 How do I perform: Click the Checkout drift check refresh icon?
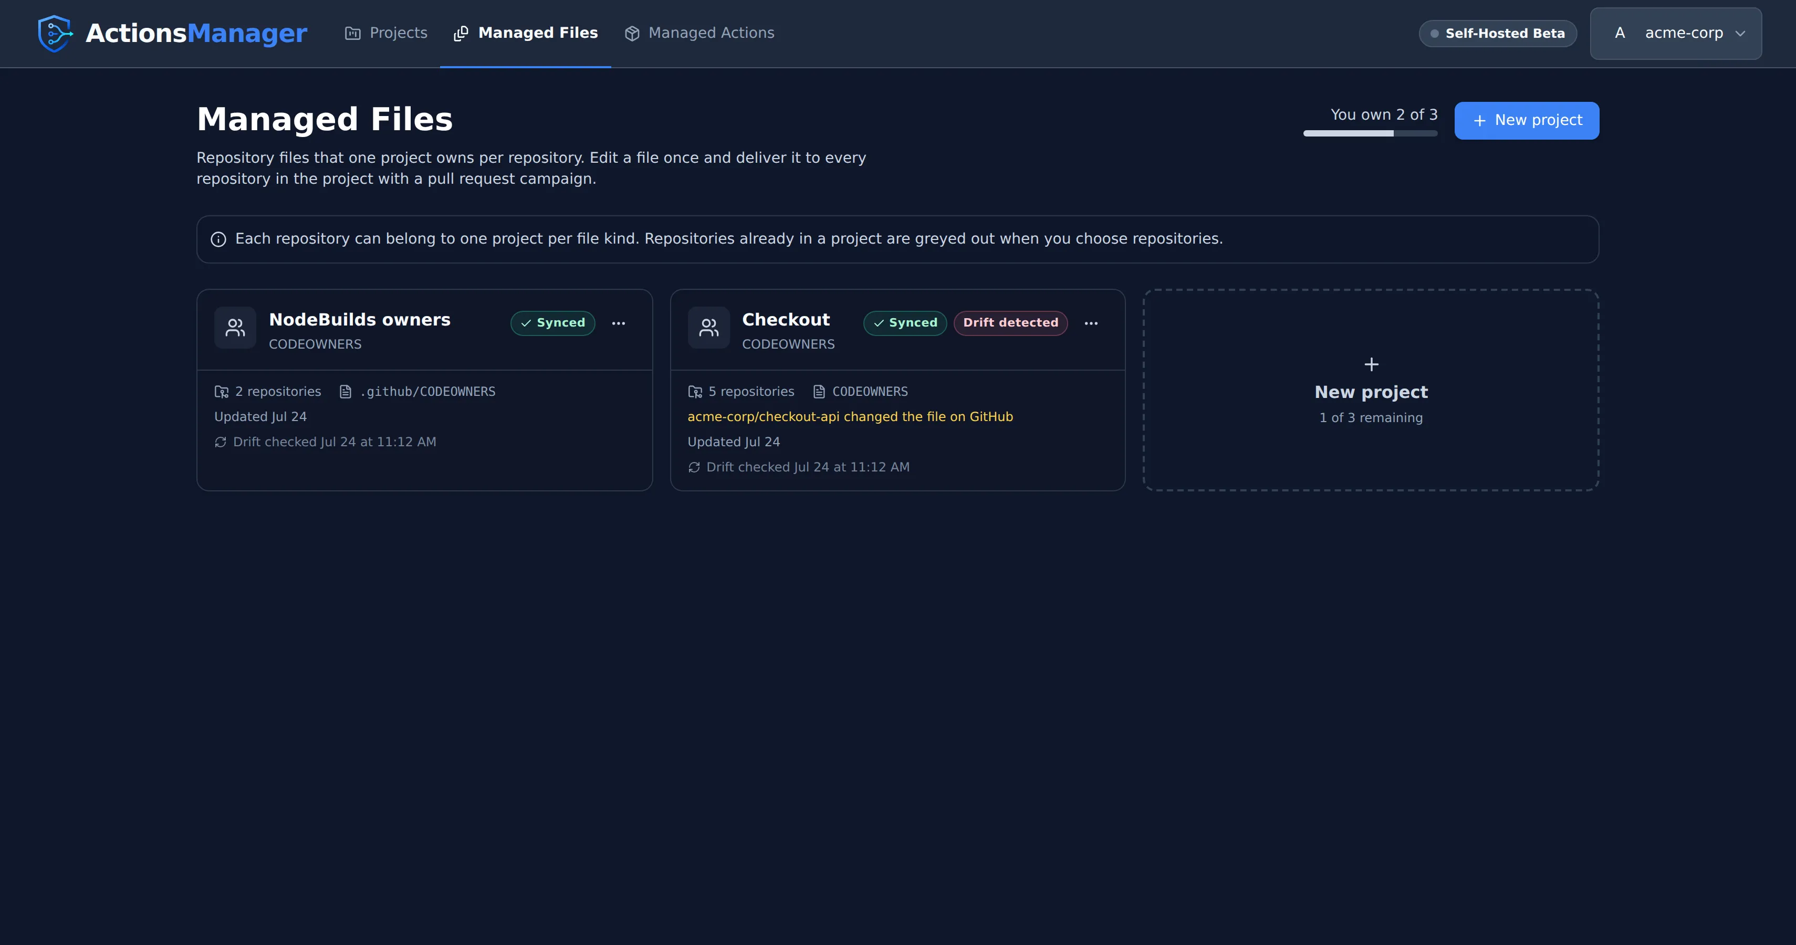click(694, 468)
